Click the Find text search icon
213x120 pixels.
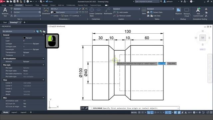tap(40, 12)
